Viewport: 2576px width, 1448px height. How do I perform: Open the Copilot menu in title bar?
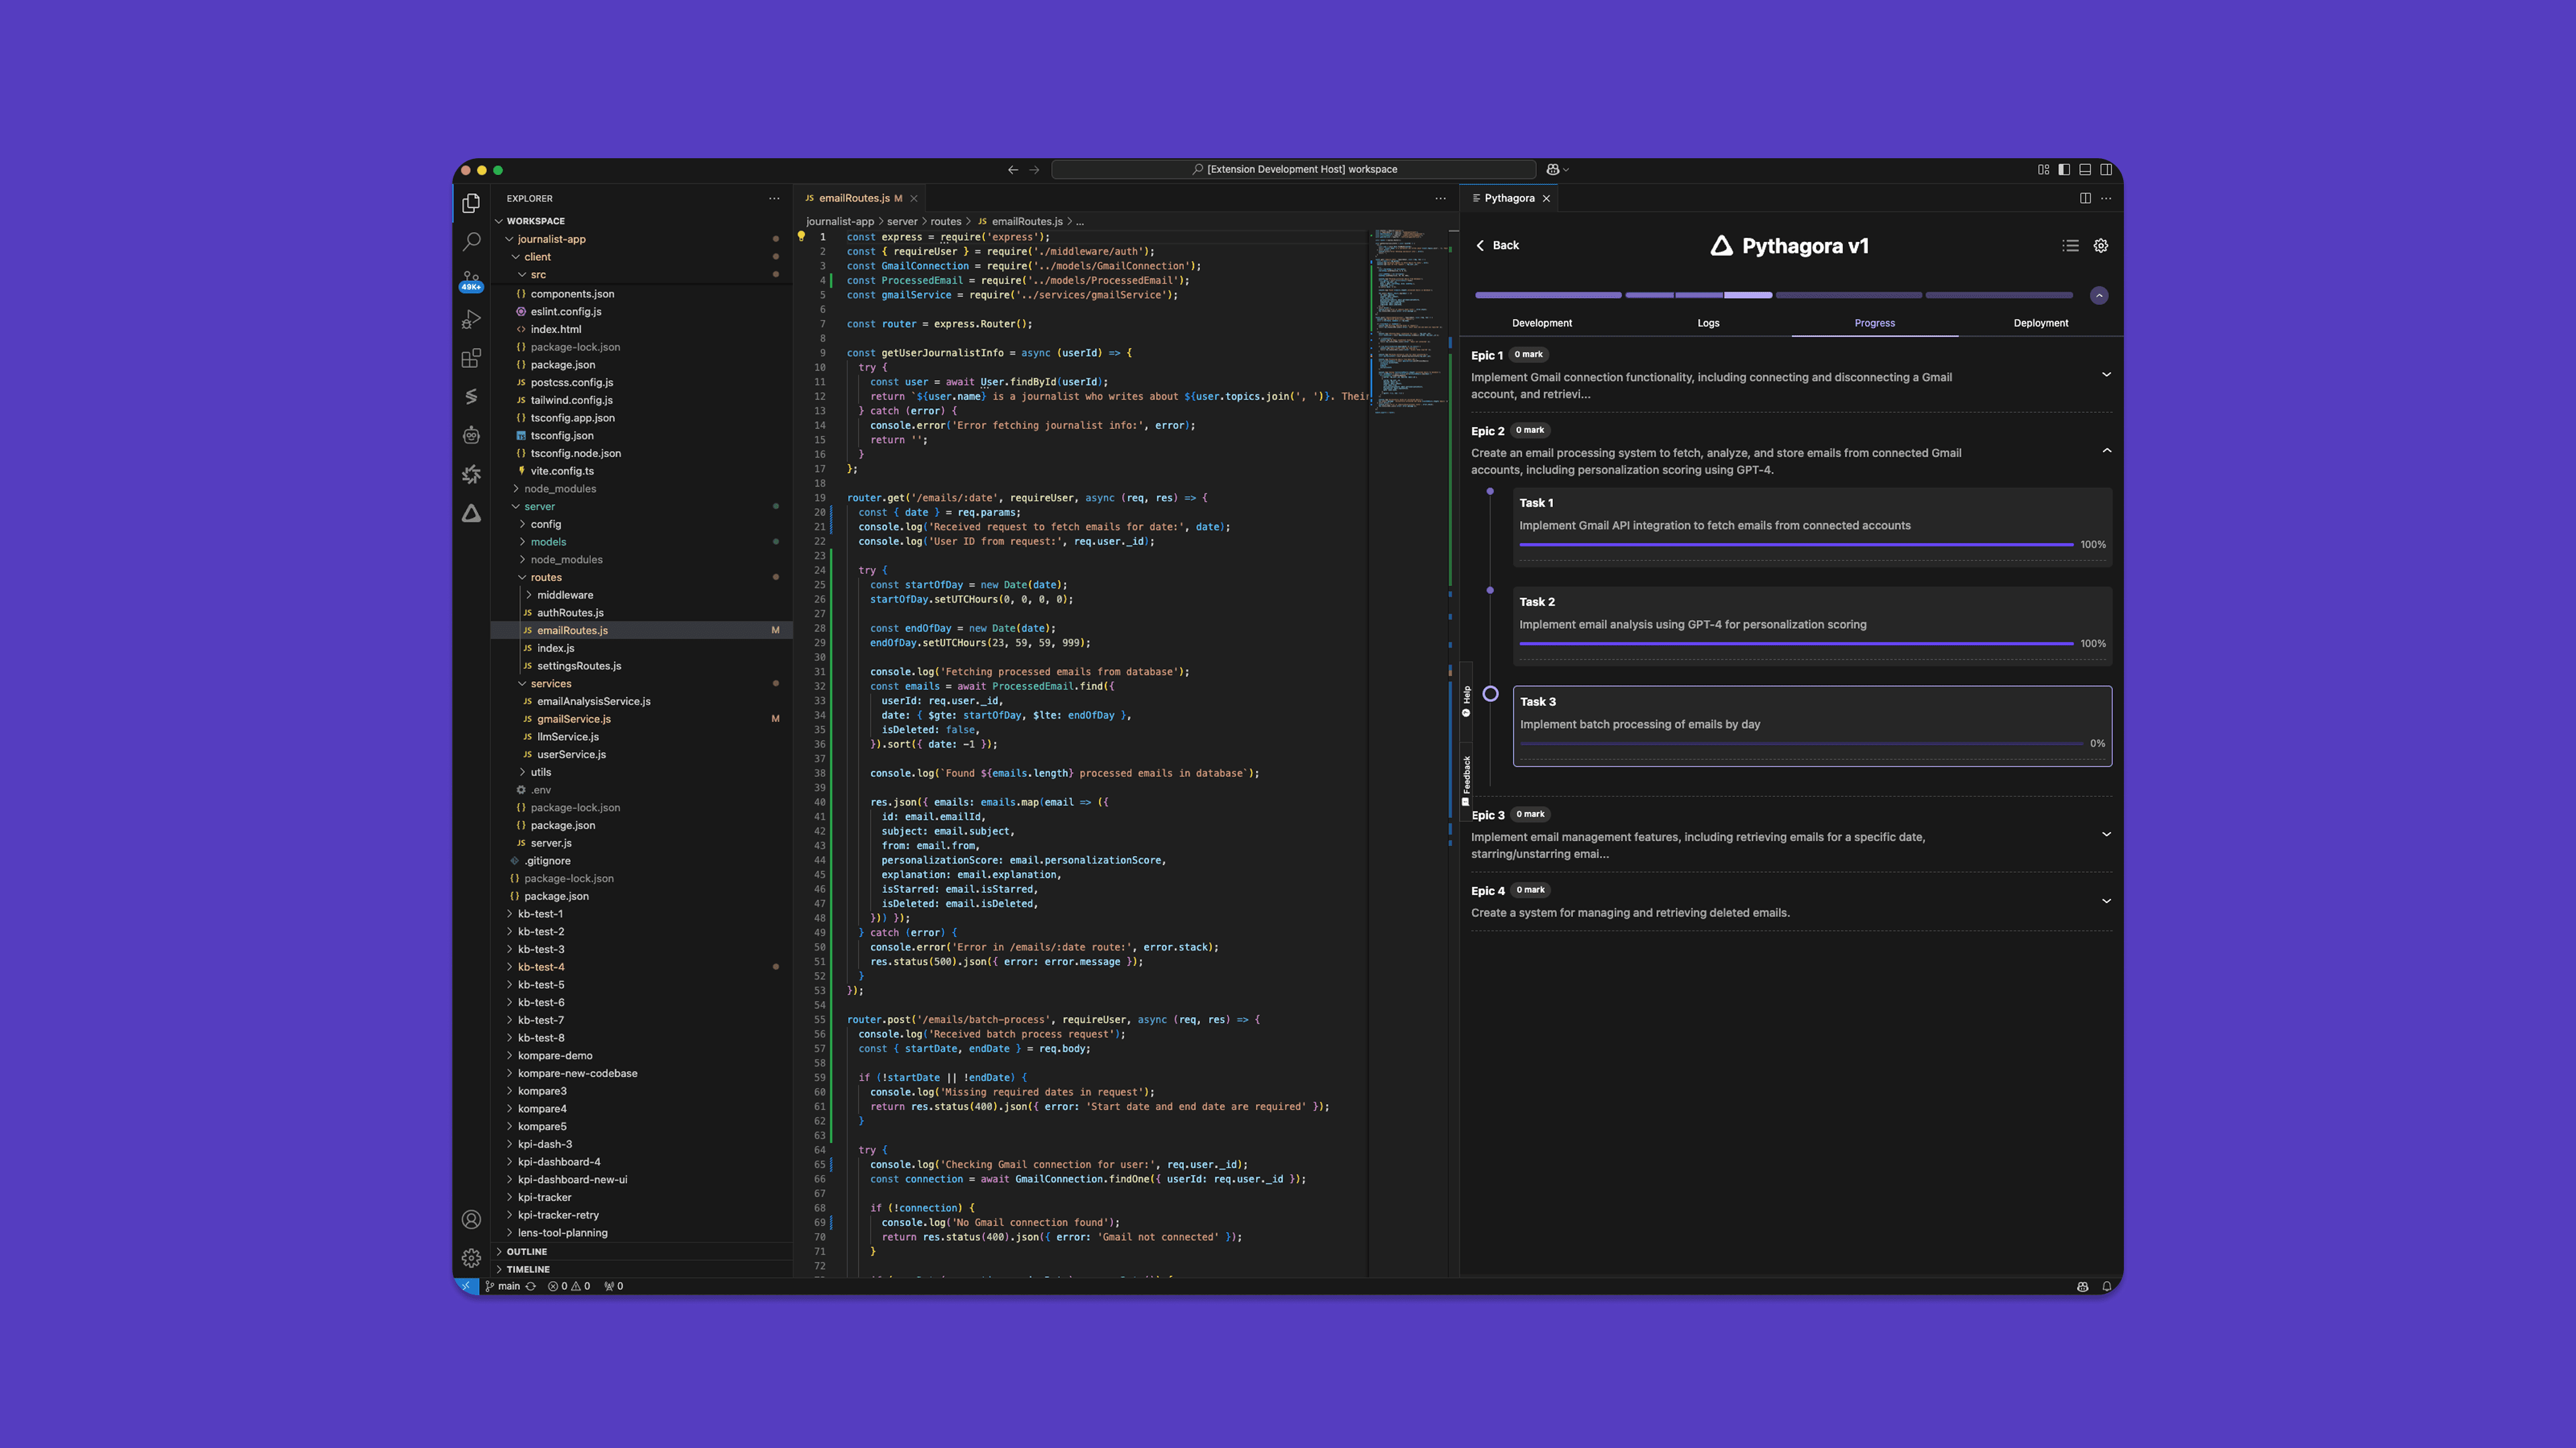(1557, 170)
